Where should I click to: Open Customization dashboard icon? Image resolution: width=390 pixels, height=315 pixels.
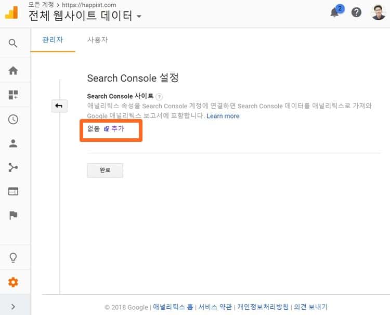(x=13, y=95)
